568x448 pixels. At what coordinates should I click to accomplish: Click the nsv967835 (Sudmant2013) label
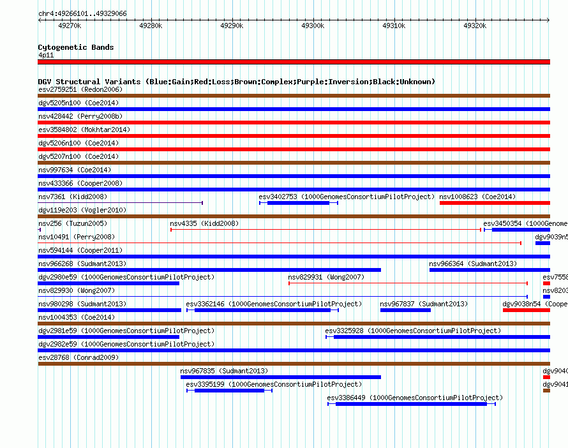(224, 371)
